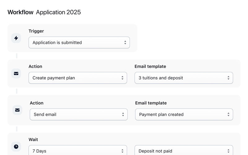
Task: Click the 'Application 2025' workflow name
Action: click(58, 12)
